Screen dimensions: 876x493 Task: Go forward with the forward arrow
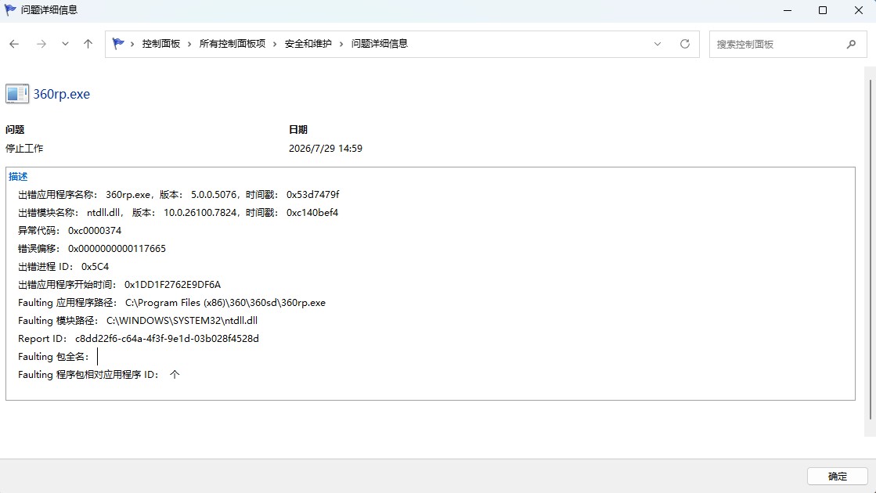click(41, 44)
